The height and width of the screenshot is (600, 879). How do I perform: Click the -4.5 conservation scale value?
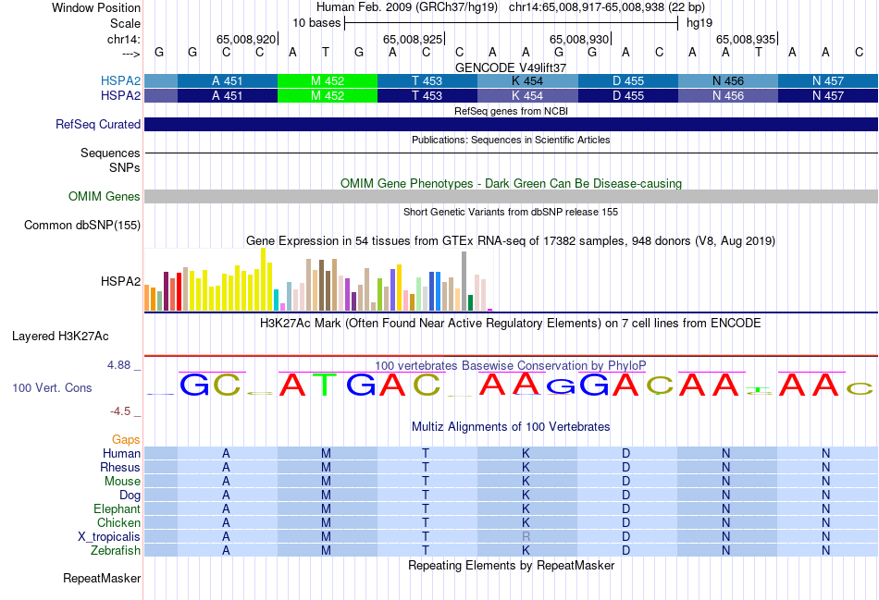120,411
